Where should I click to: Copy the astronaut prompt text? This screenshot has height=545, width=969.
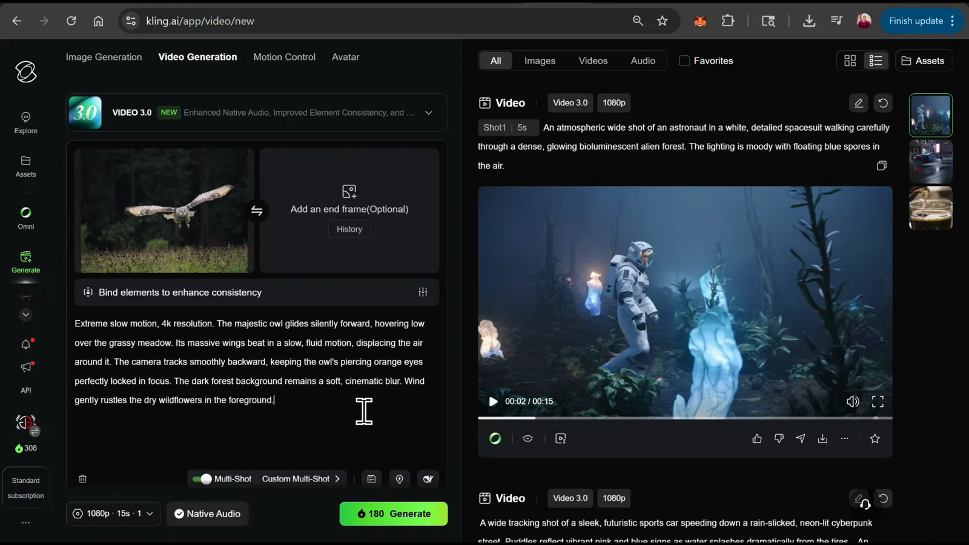tap(882, 166)
